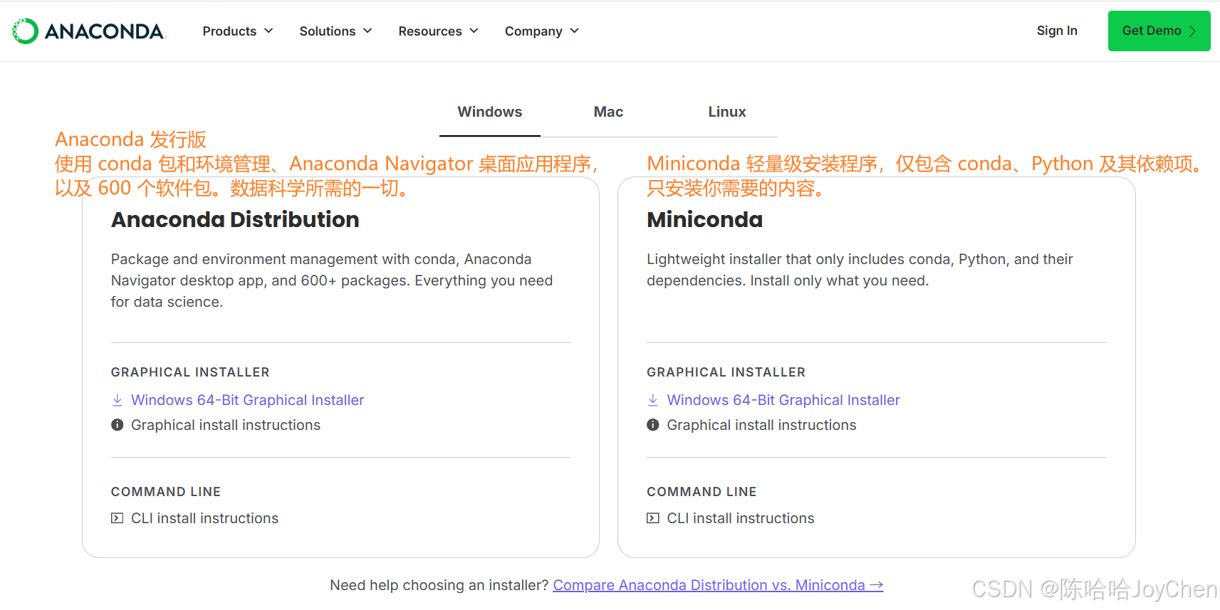Click GRAPHICAL INSTALLER label in Miniconda card
The height and width of the screenshot is (610, 1220).
point(726,372)
